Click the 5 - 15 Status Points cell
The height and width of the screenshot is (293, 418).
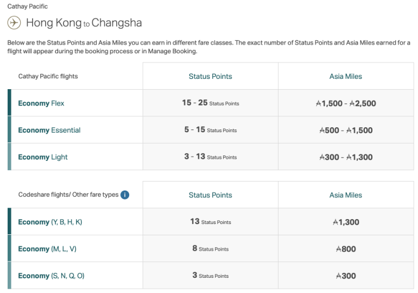(x=210, y=130)
